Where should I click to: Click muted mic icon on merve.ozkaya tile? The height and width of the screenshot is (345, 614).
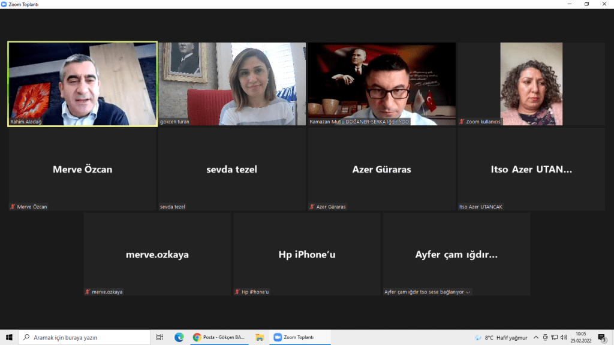[88, 292]
